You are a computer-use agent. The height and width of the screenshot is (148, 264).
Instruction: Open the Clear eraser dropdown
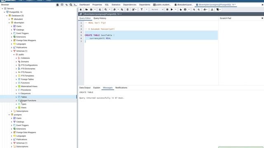pos(205,9)
